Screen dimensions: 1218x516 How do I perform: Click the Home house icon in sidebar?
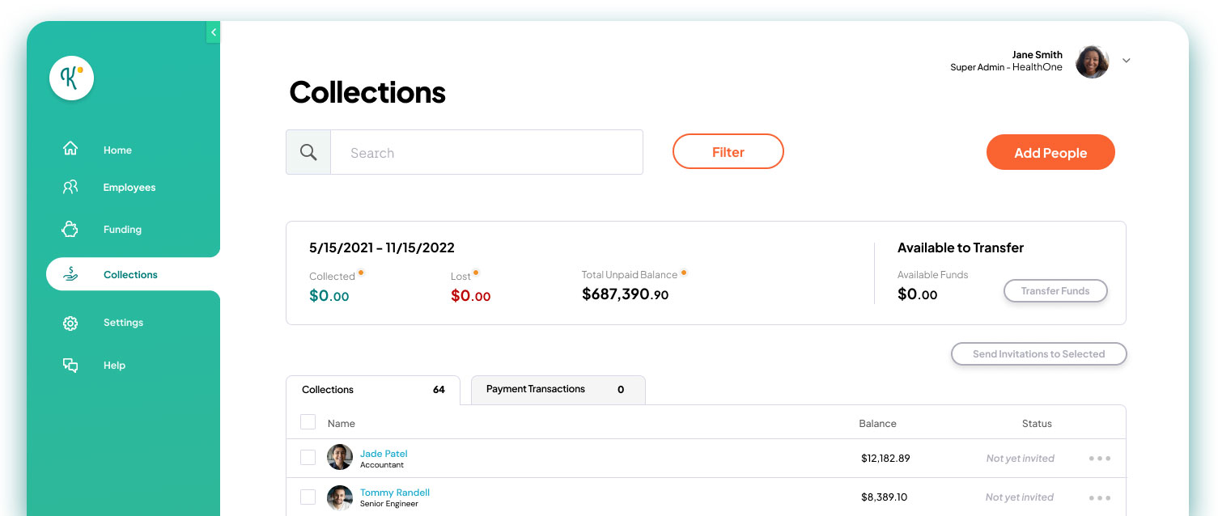[x=70, y=149]
